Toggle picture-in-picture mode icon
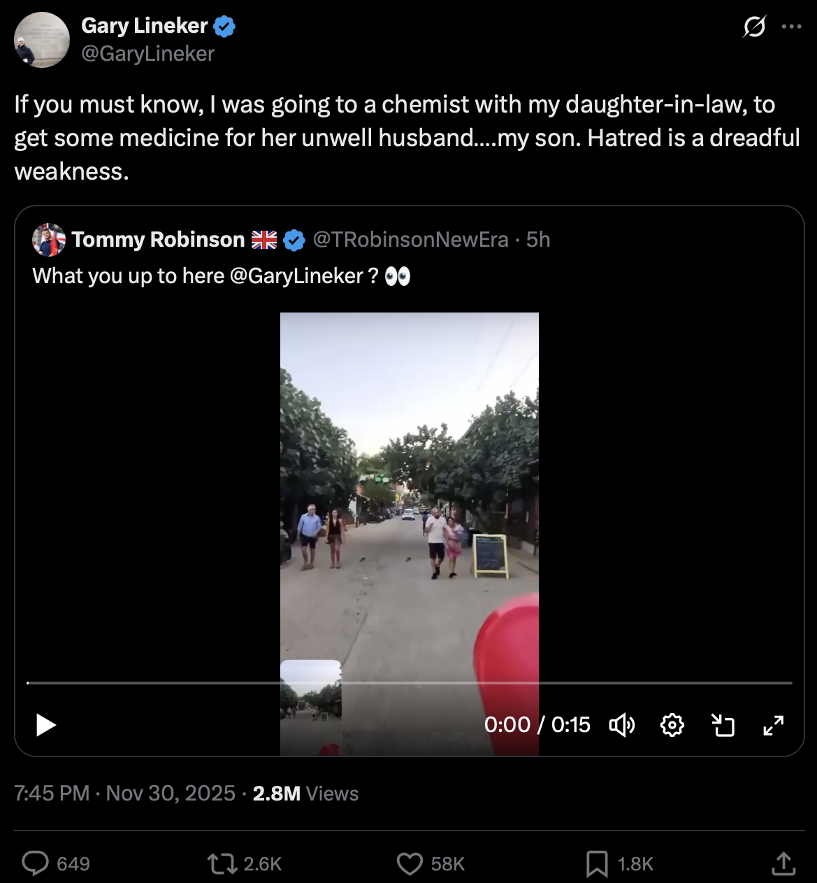Image resolution: width=817 pixels, height=883 pixels. click(723, 725)
